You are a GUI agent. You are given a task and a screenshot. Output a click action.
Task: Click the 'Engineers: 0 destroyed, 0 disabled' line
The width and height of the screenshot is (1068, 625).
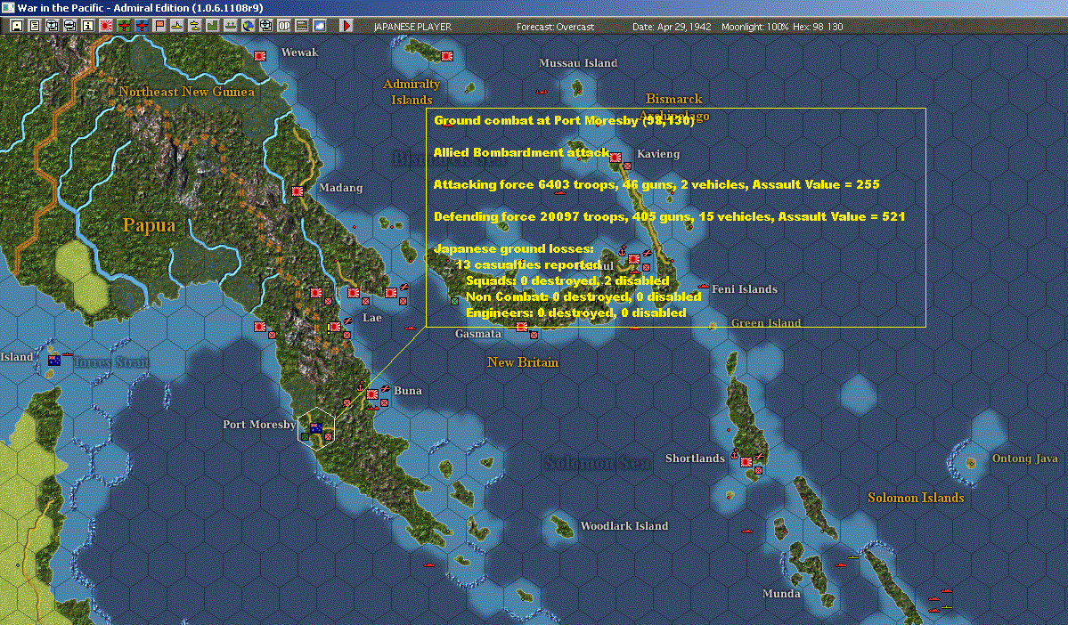pyautogui.click(x=576, y=312)
